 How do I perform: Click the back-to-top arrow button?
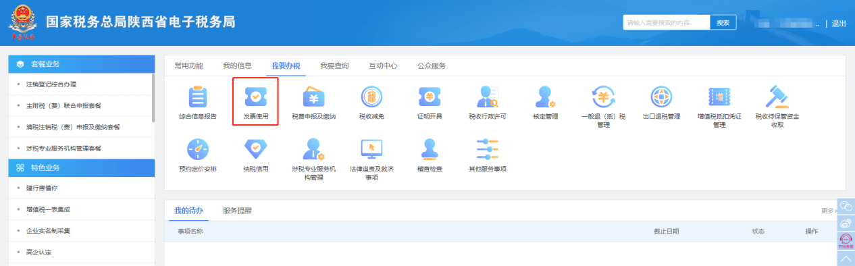[845, 258]
